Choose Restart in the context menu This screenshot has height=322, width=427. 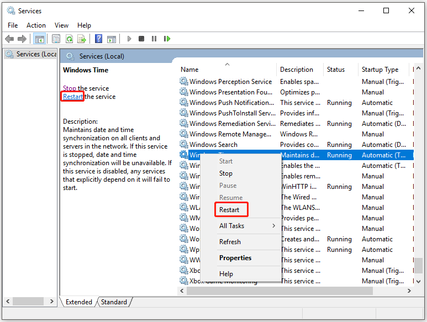pyautogui.click(x=229, y=210)
